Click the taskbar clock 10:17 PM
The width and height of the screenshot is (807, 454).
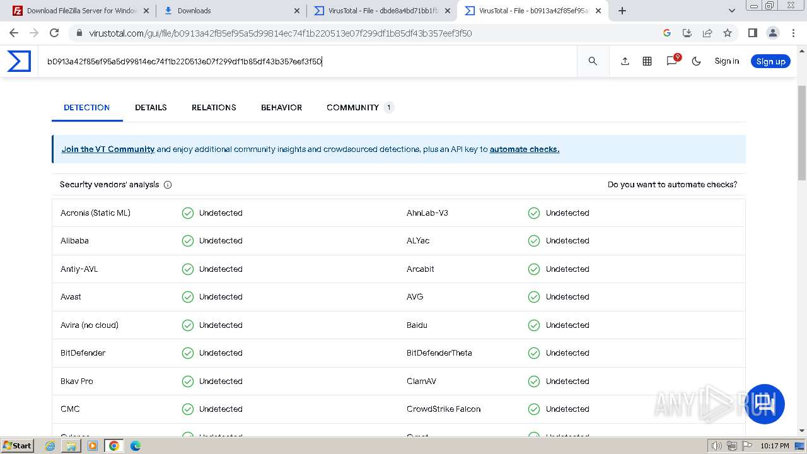coord(775,446)
